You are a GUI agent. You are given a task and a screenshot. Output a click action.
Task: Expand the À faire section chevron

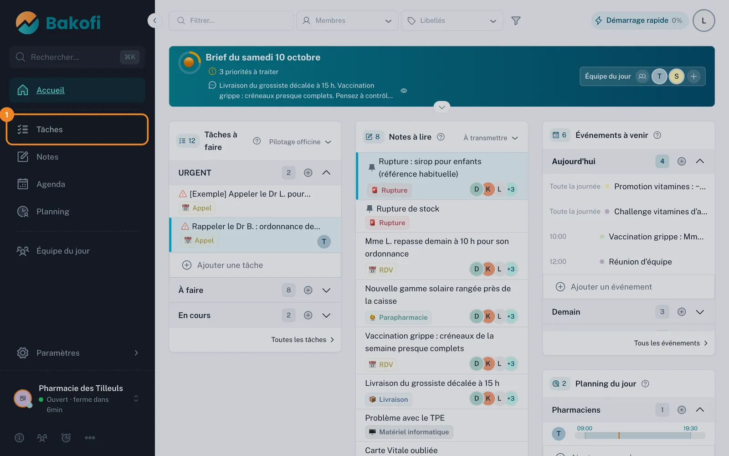[x=326, y=290]
